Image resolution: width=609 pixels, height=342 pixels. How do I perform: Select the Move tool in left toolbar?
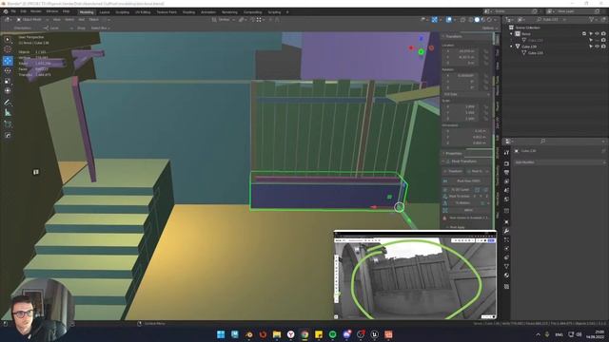click(8, 61)
